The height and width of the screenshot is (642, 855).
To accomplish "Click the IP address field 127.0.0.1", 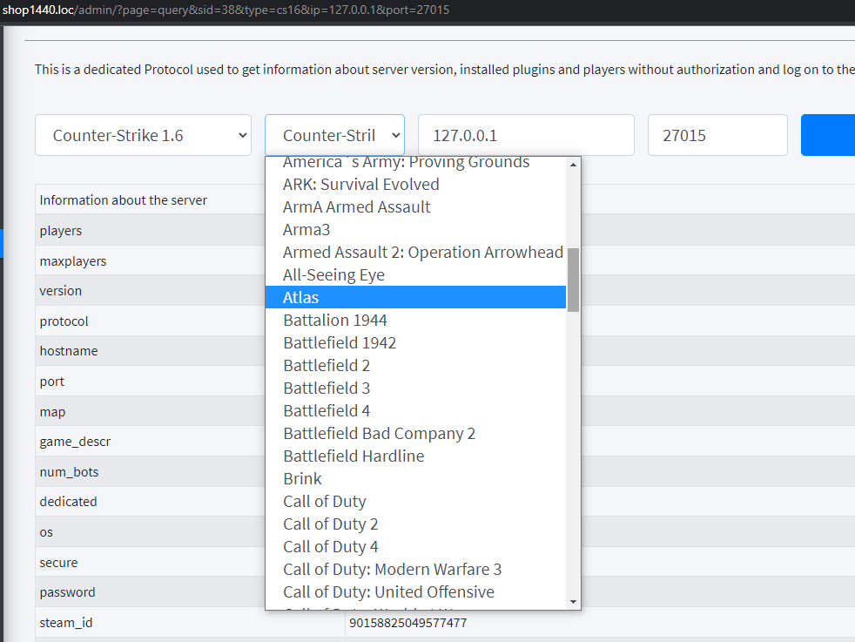I will (x=526, y=135).
